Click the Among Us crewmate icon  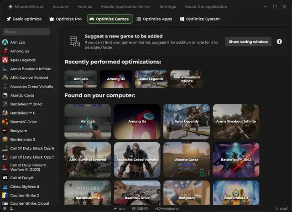click(x=5, y=51)
